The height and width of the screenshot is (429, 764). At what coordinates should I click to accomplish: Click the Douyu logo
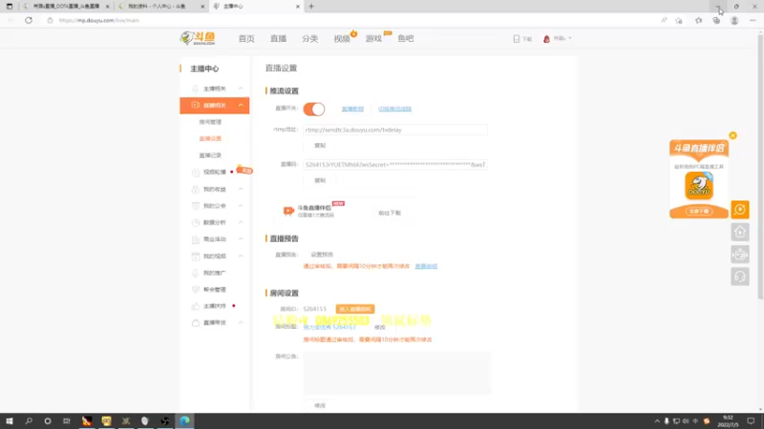[198, 38]
